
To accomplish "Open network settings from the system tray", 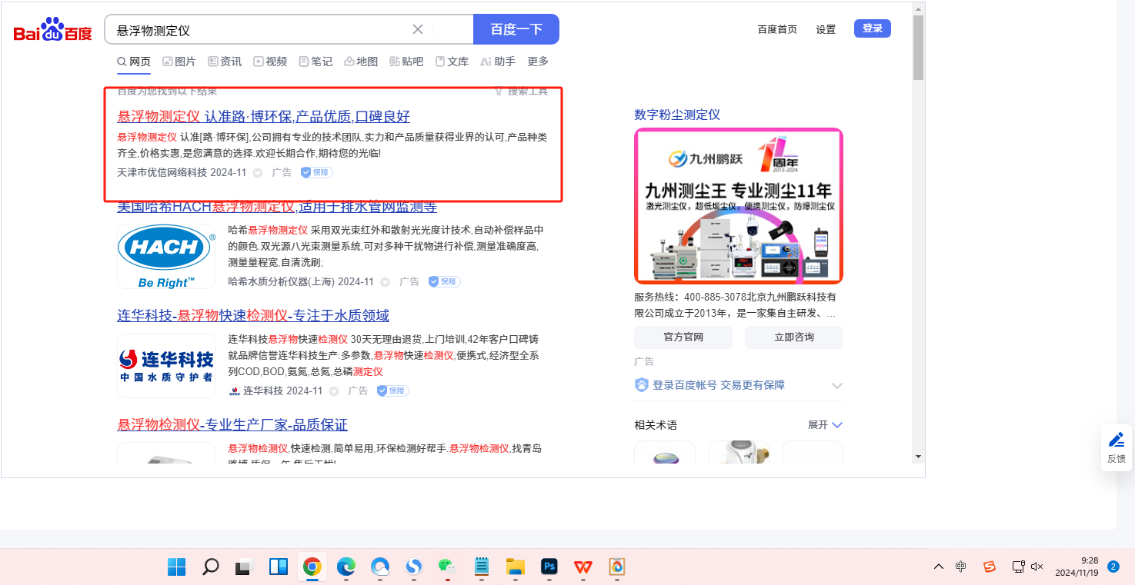I will click(x=1018, y=567).
